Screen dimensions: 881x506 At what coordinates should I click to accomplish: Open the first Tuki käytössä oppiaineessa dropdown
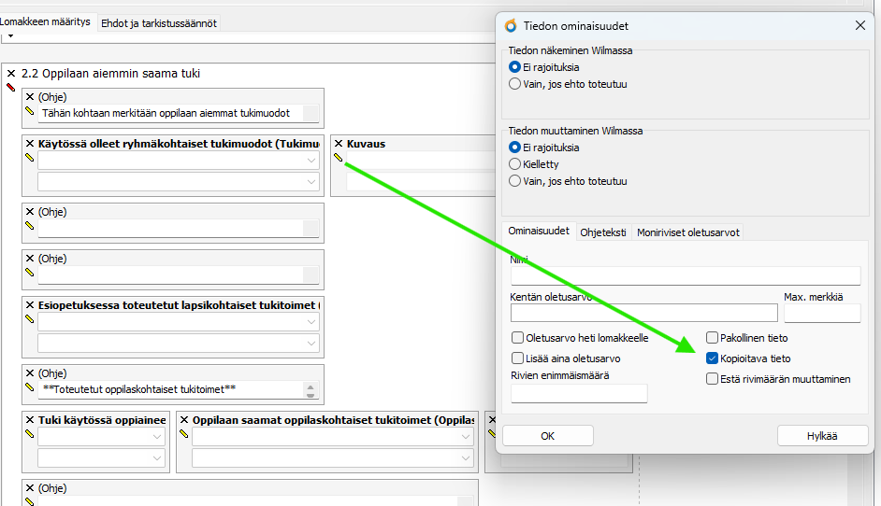click(x=101, y=436)
